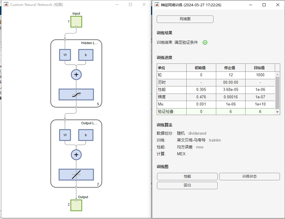Select the green Input block of the network
The image size is (285, 219).
[x=76, y=22]
